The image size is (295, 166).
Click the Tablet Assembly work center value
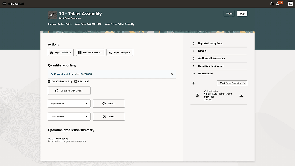click(126, 24)
